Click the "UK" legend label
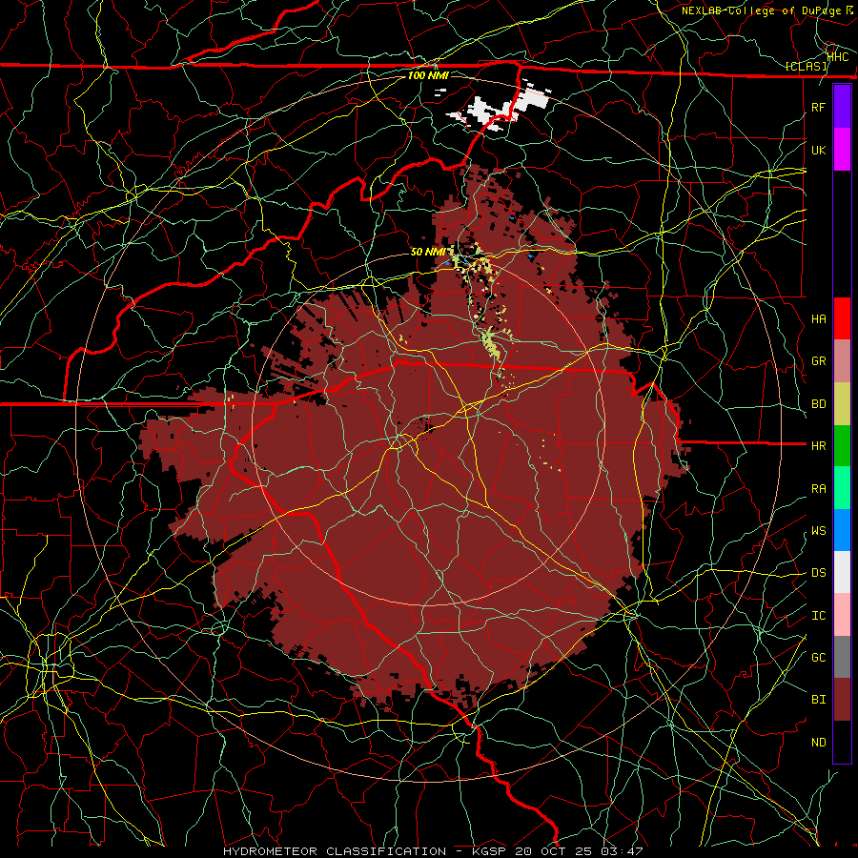This screenshot has width=858, height=858. coord(818,151)
